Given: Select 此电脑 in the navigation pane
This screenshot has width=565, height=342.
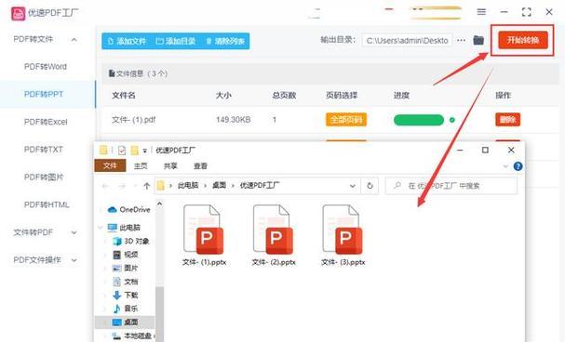Looking at the screenshot, I should point(125,228).
